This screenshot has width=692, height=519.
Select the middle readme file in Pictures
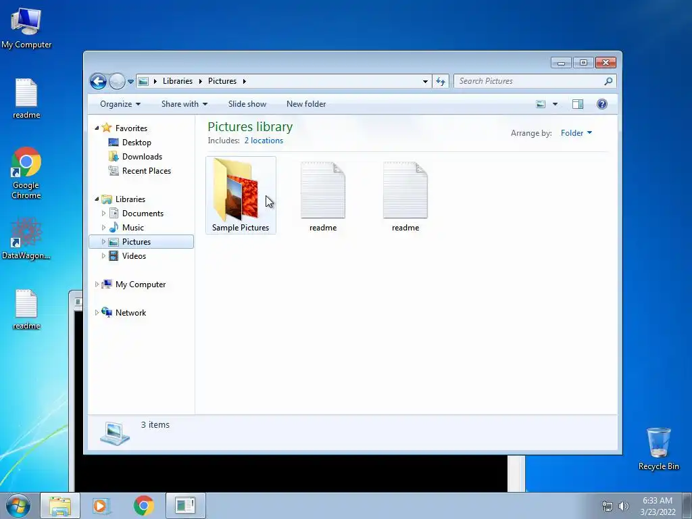pos(322,197)
